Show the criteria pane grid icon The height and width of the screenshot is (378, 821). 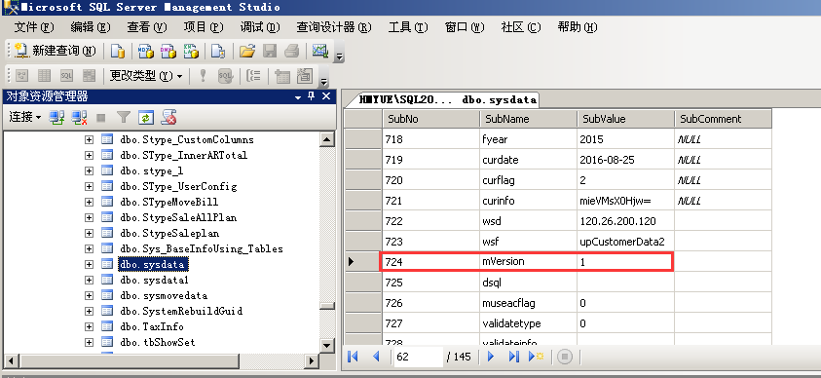coord(44,76)
